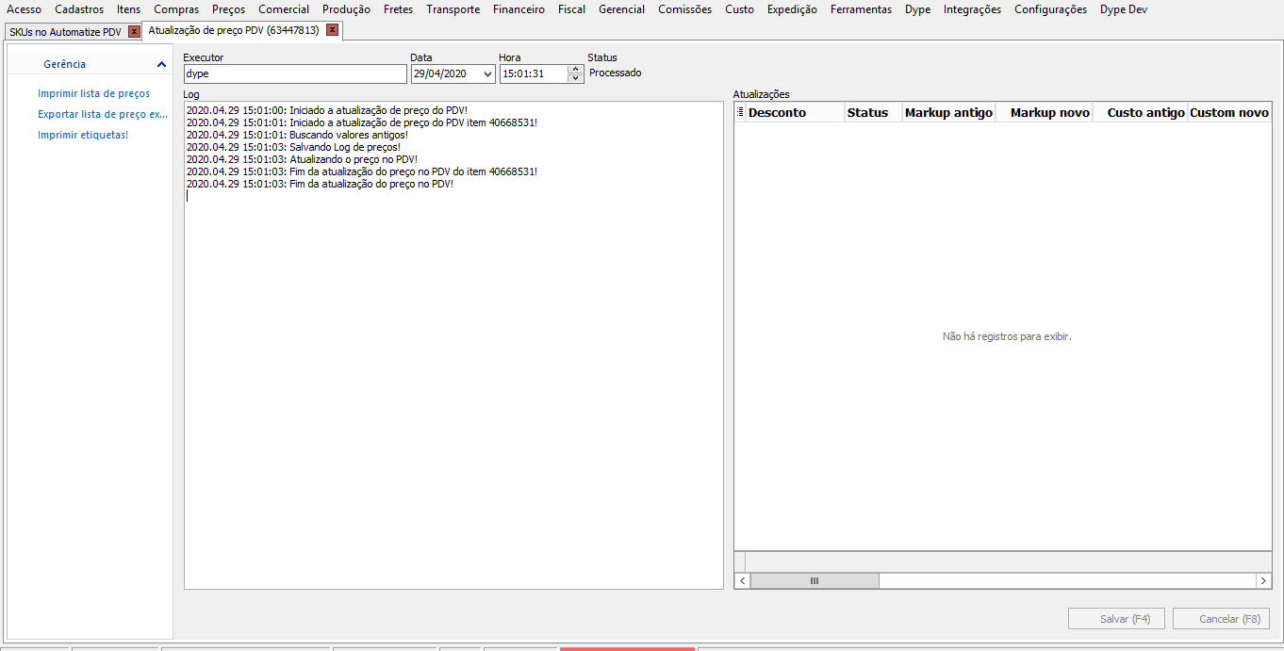Open the Ferramentas menu

point(861,9)
